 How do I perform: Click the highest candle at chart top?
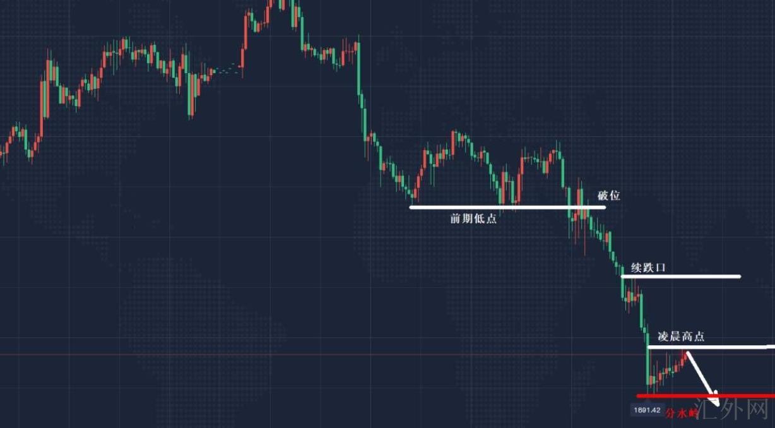pos(281,4)
